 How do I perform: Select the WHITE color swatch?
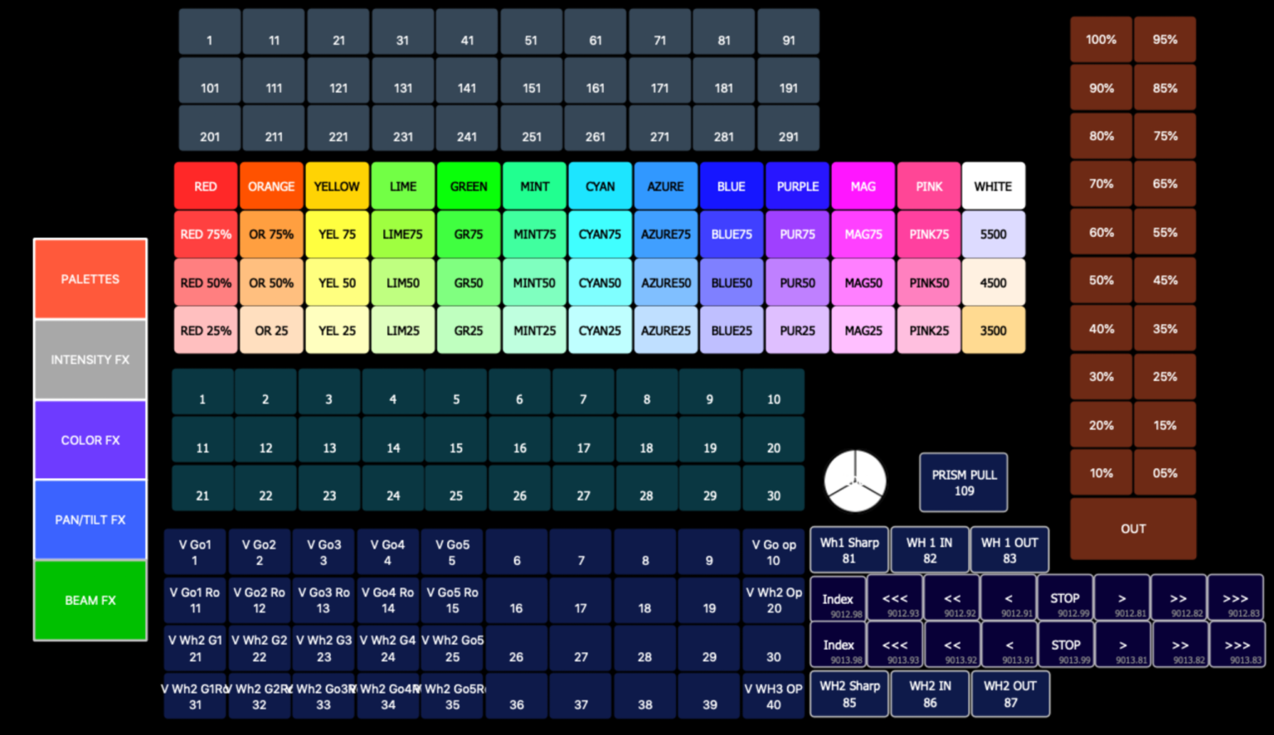click(x=994, y=186)
